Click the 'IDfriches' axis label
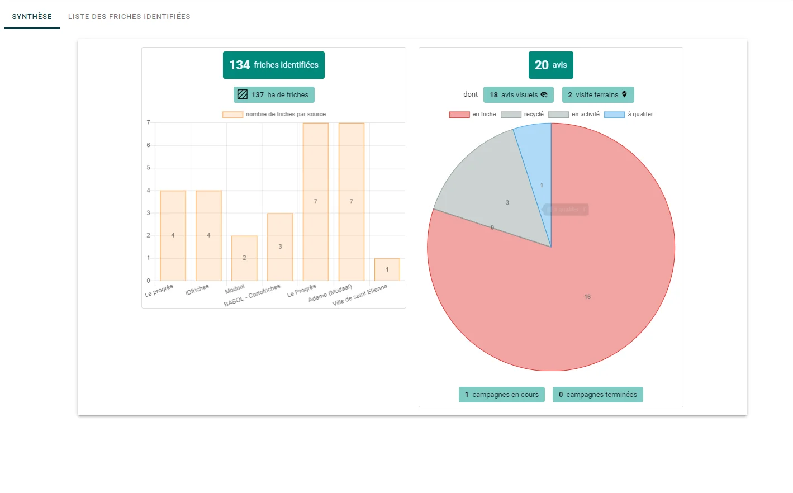 (x=197, y=290)
